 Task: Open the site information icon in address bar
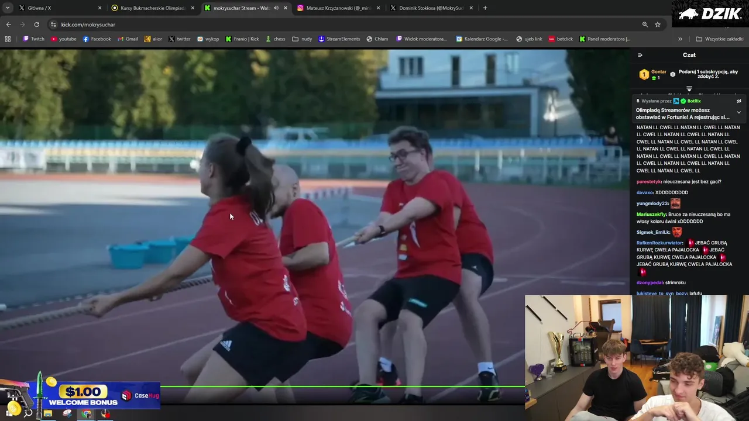click(53, 25)
